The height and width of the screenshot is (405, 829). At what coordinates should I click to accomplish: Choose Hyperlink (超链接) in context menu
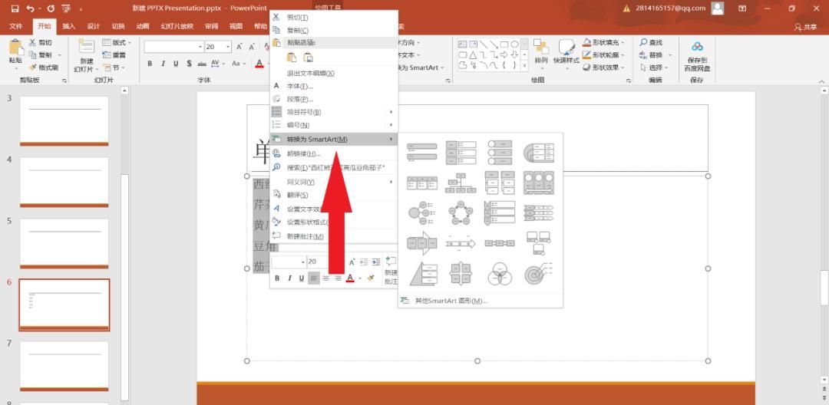click(334, 153)
